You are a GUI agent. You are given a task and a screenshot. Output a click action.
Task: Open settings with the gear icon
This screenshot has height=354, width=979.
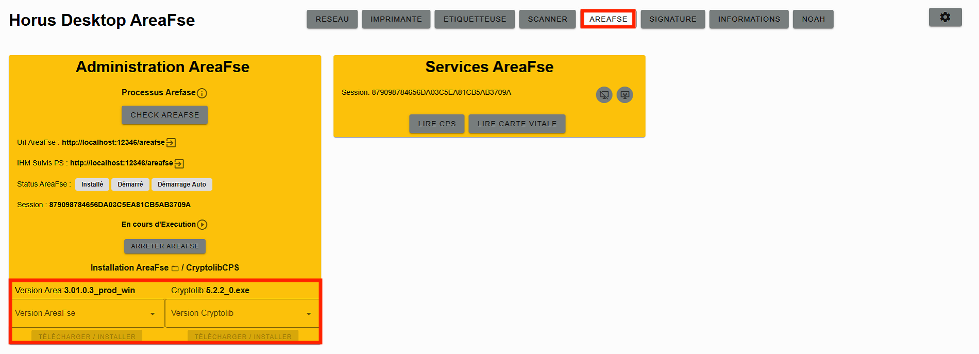[x=945, y=17]
